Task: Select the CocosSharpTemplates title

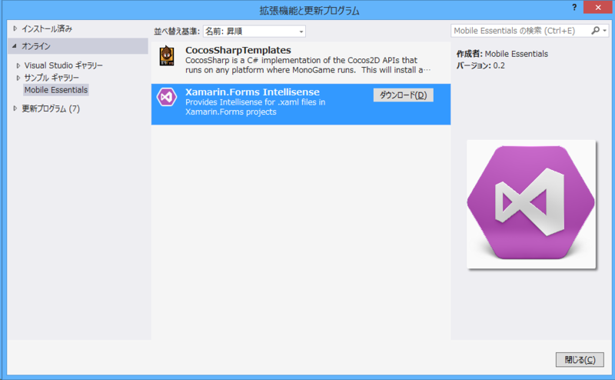Action: (238, 50)
